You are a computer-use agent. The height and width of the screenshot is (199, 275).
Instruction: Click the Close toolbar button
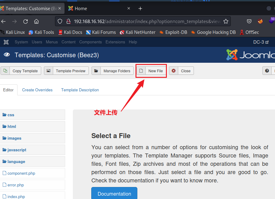point(182,71)
